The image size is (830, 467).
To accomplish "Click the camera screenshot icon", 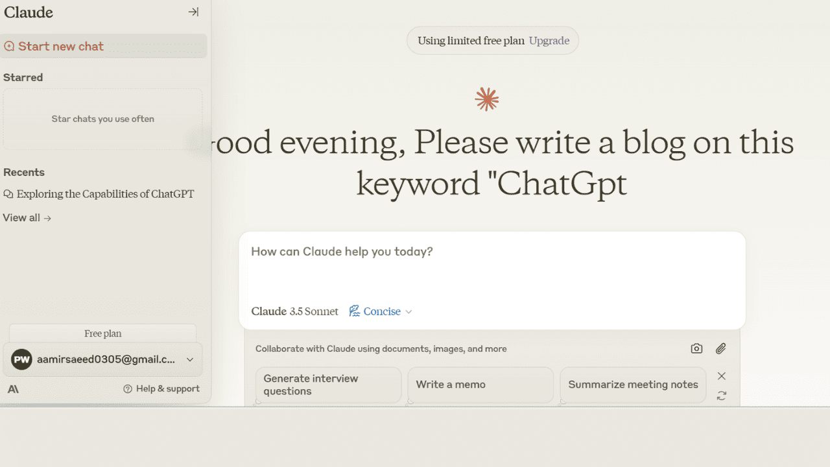I will point(696,348).
